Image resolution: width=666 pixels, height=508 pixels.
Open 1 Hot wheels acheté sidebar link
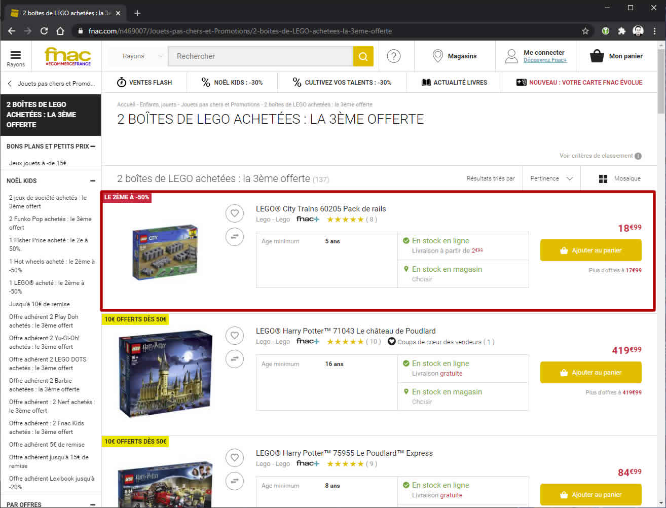[x=52, y=266]
